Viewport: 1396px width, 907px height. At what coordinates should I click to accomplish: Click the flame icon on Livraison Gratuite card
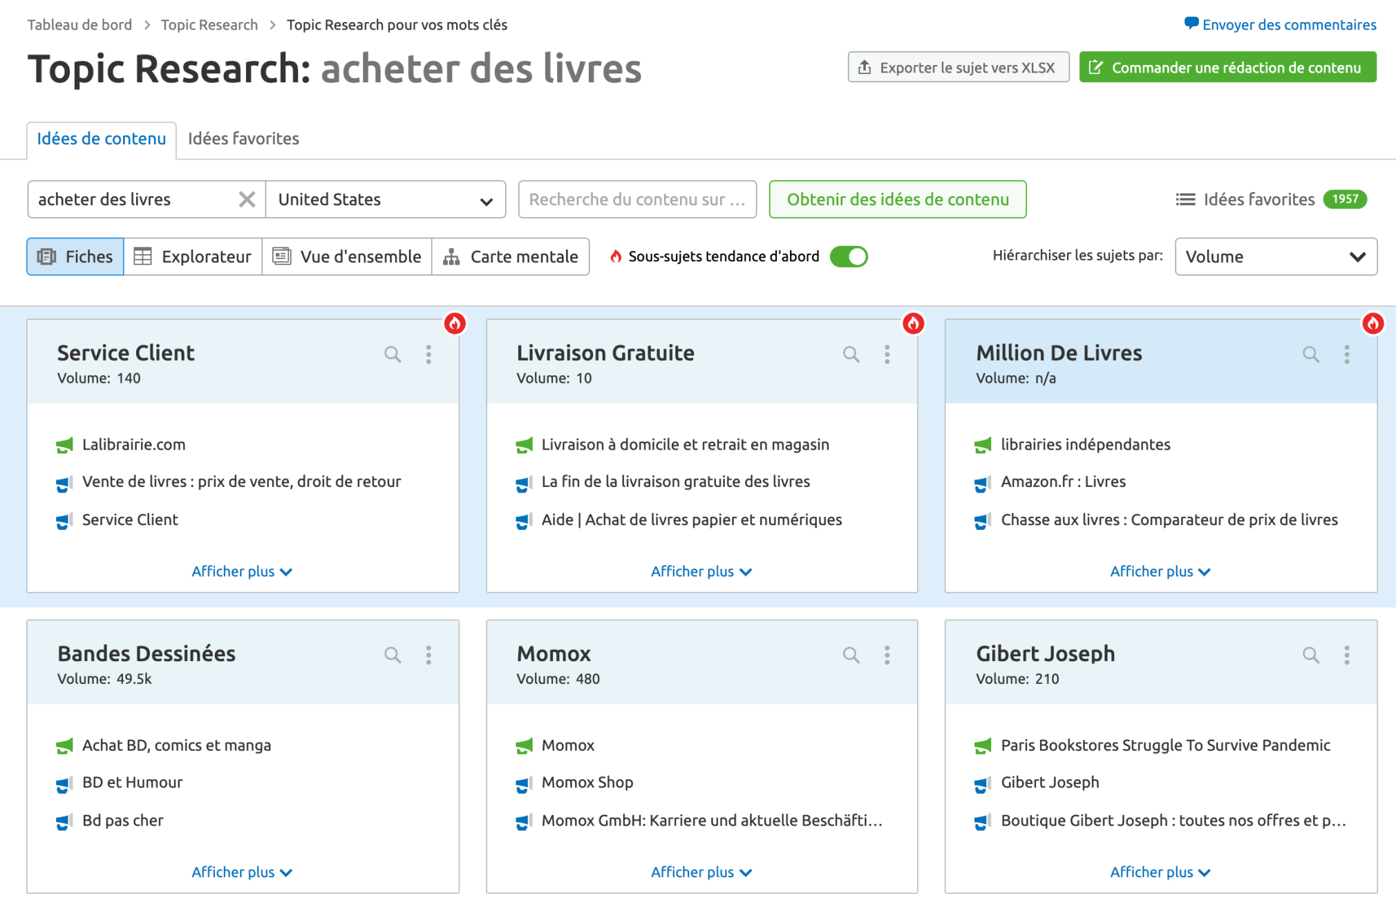(914, 323)
